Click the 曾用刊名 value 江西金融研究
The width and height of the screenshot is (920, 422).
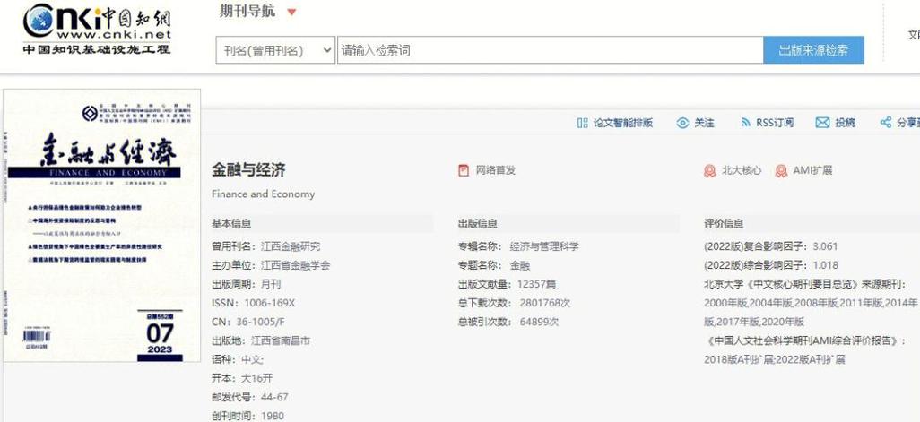pos(291,246)
